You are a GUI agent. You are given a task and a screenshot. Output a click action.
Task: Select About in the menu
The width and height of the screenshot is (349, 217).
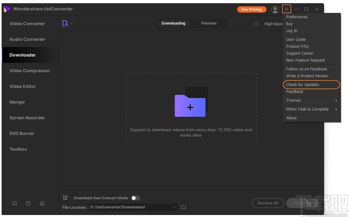(x=291, y=118)
